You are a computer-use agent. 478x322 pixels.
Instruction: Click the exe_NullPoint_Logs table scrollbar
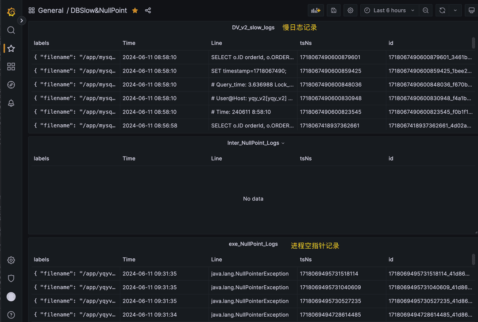tap(473, 260)
